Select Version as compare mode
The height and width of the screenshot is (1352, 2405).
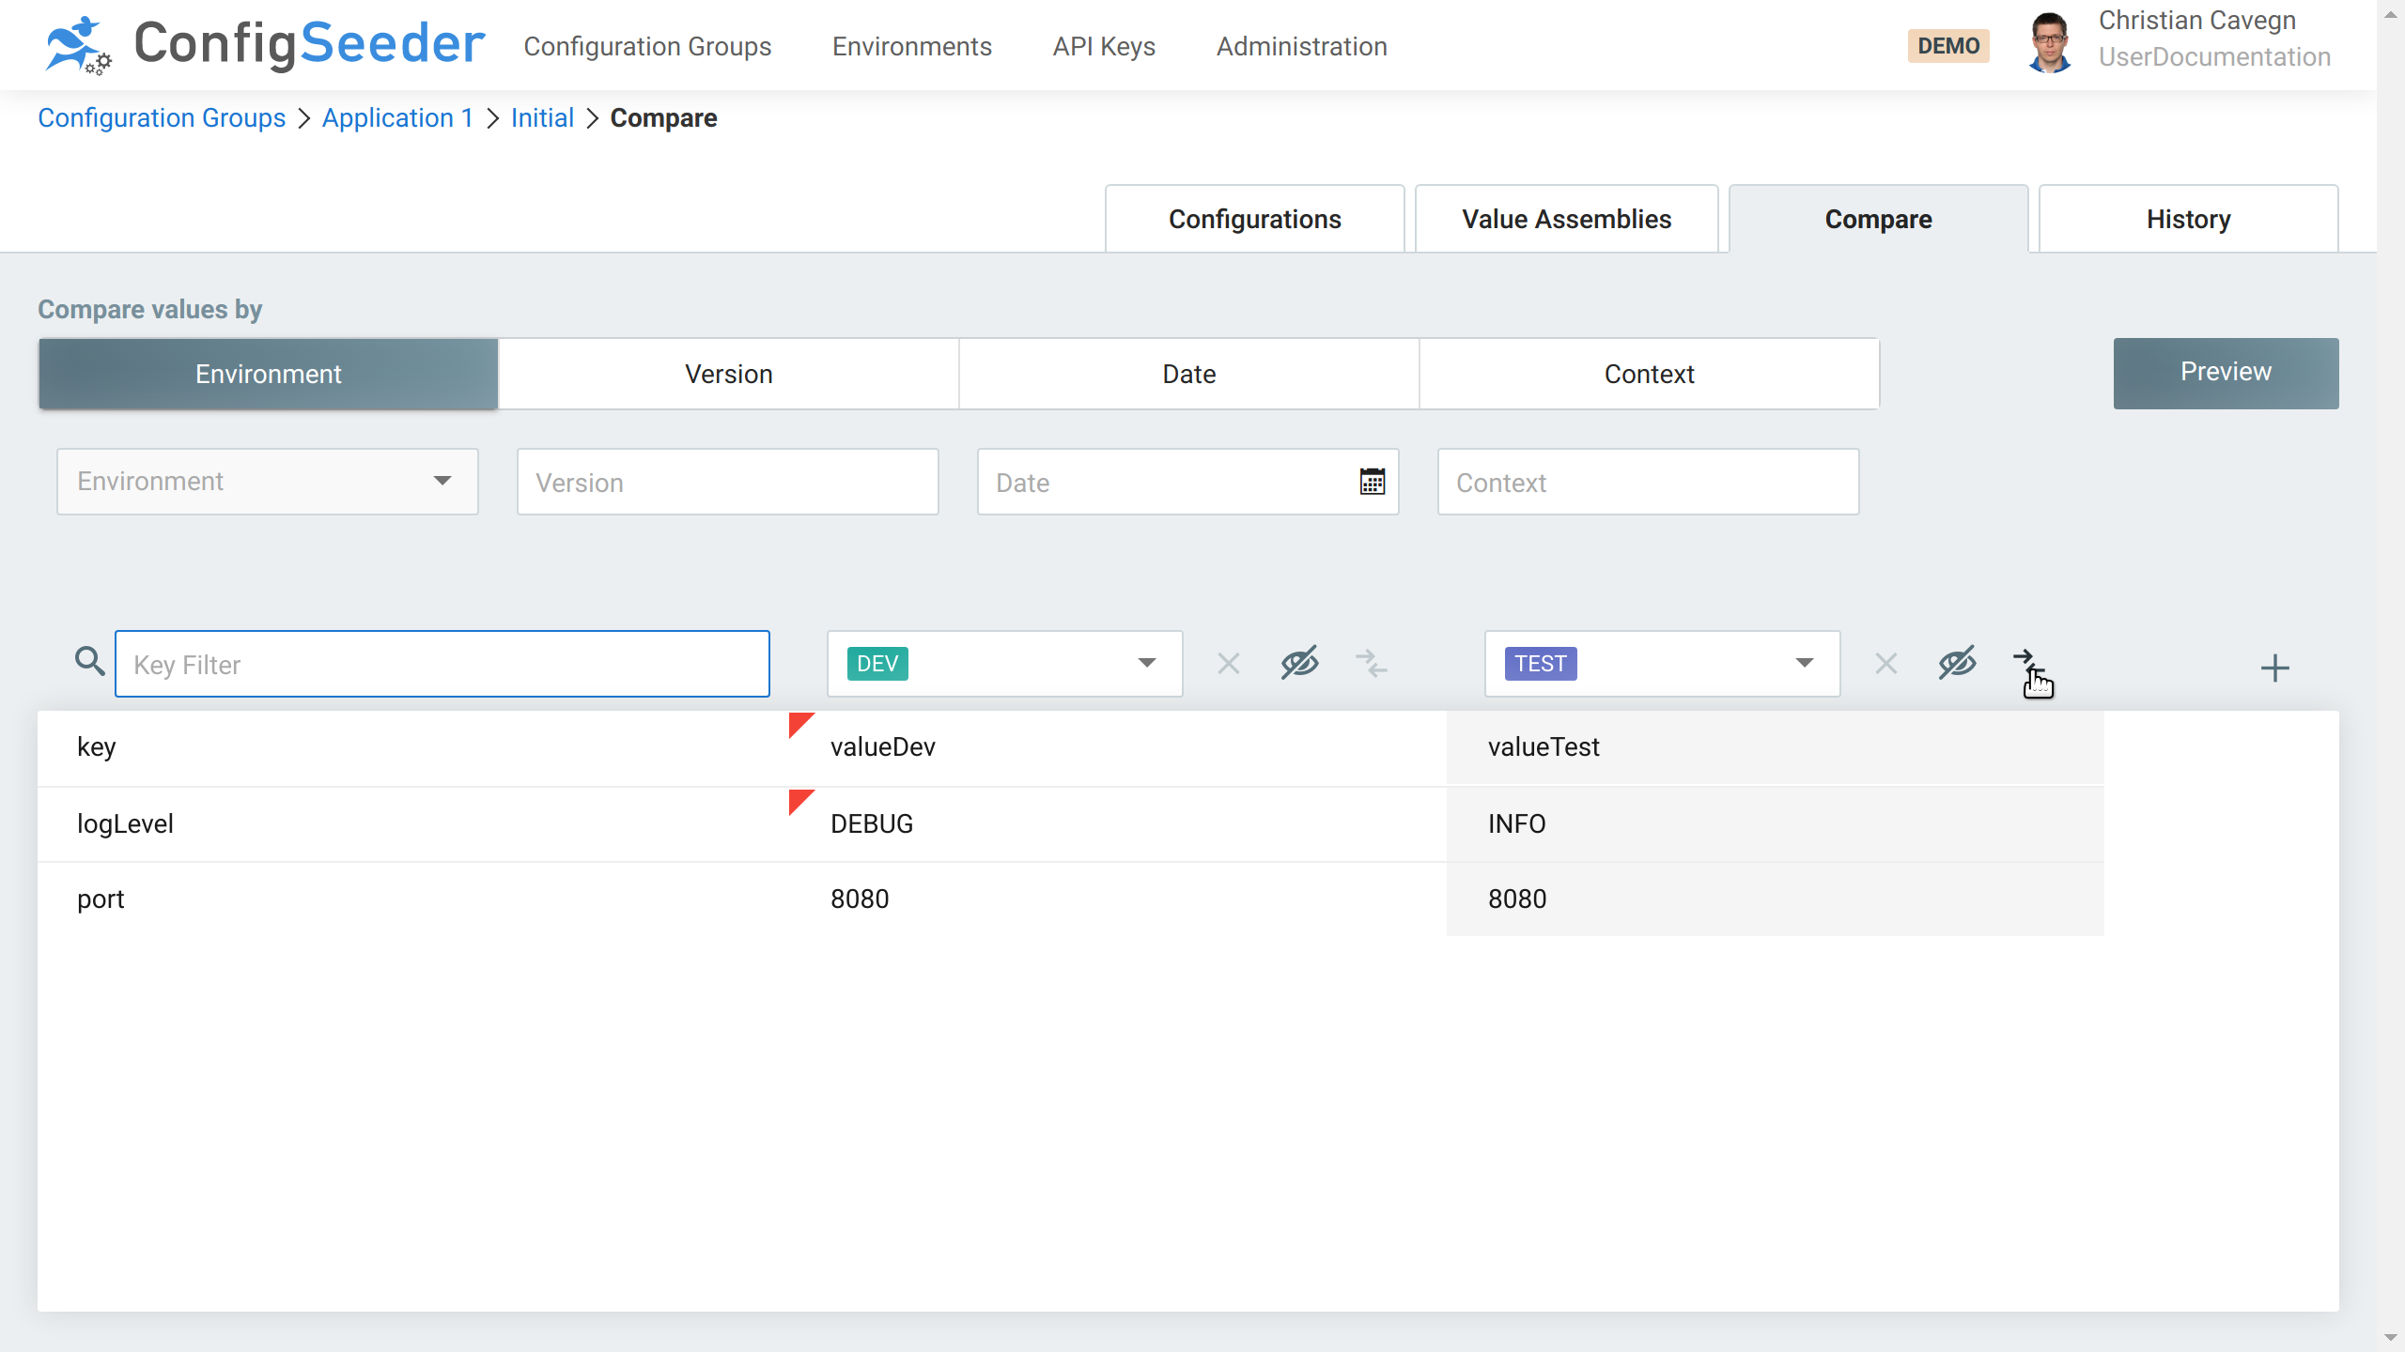728,374
